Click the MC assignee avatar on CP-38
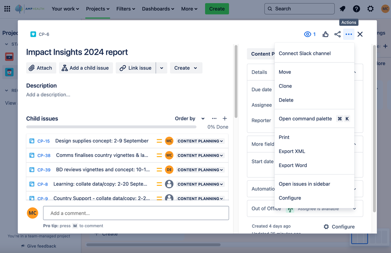This screenshot has width=391, height=253. coord(169,155)
